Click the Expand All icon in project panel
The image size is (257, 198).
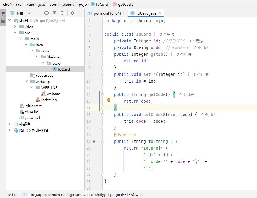point(54,13)
